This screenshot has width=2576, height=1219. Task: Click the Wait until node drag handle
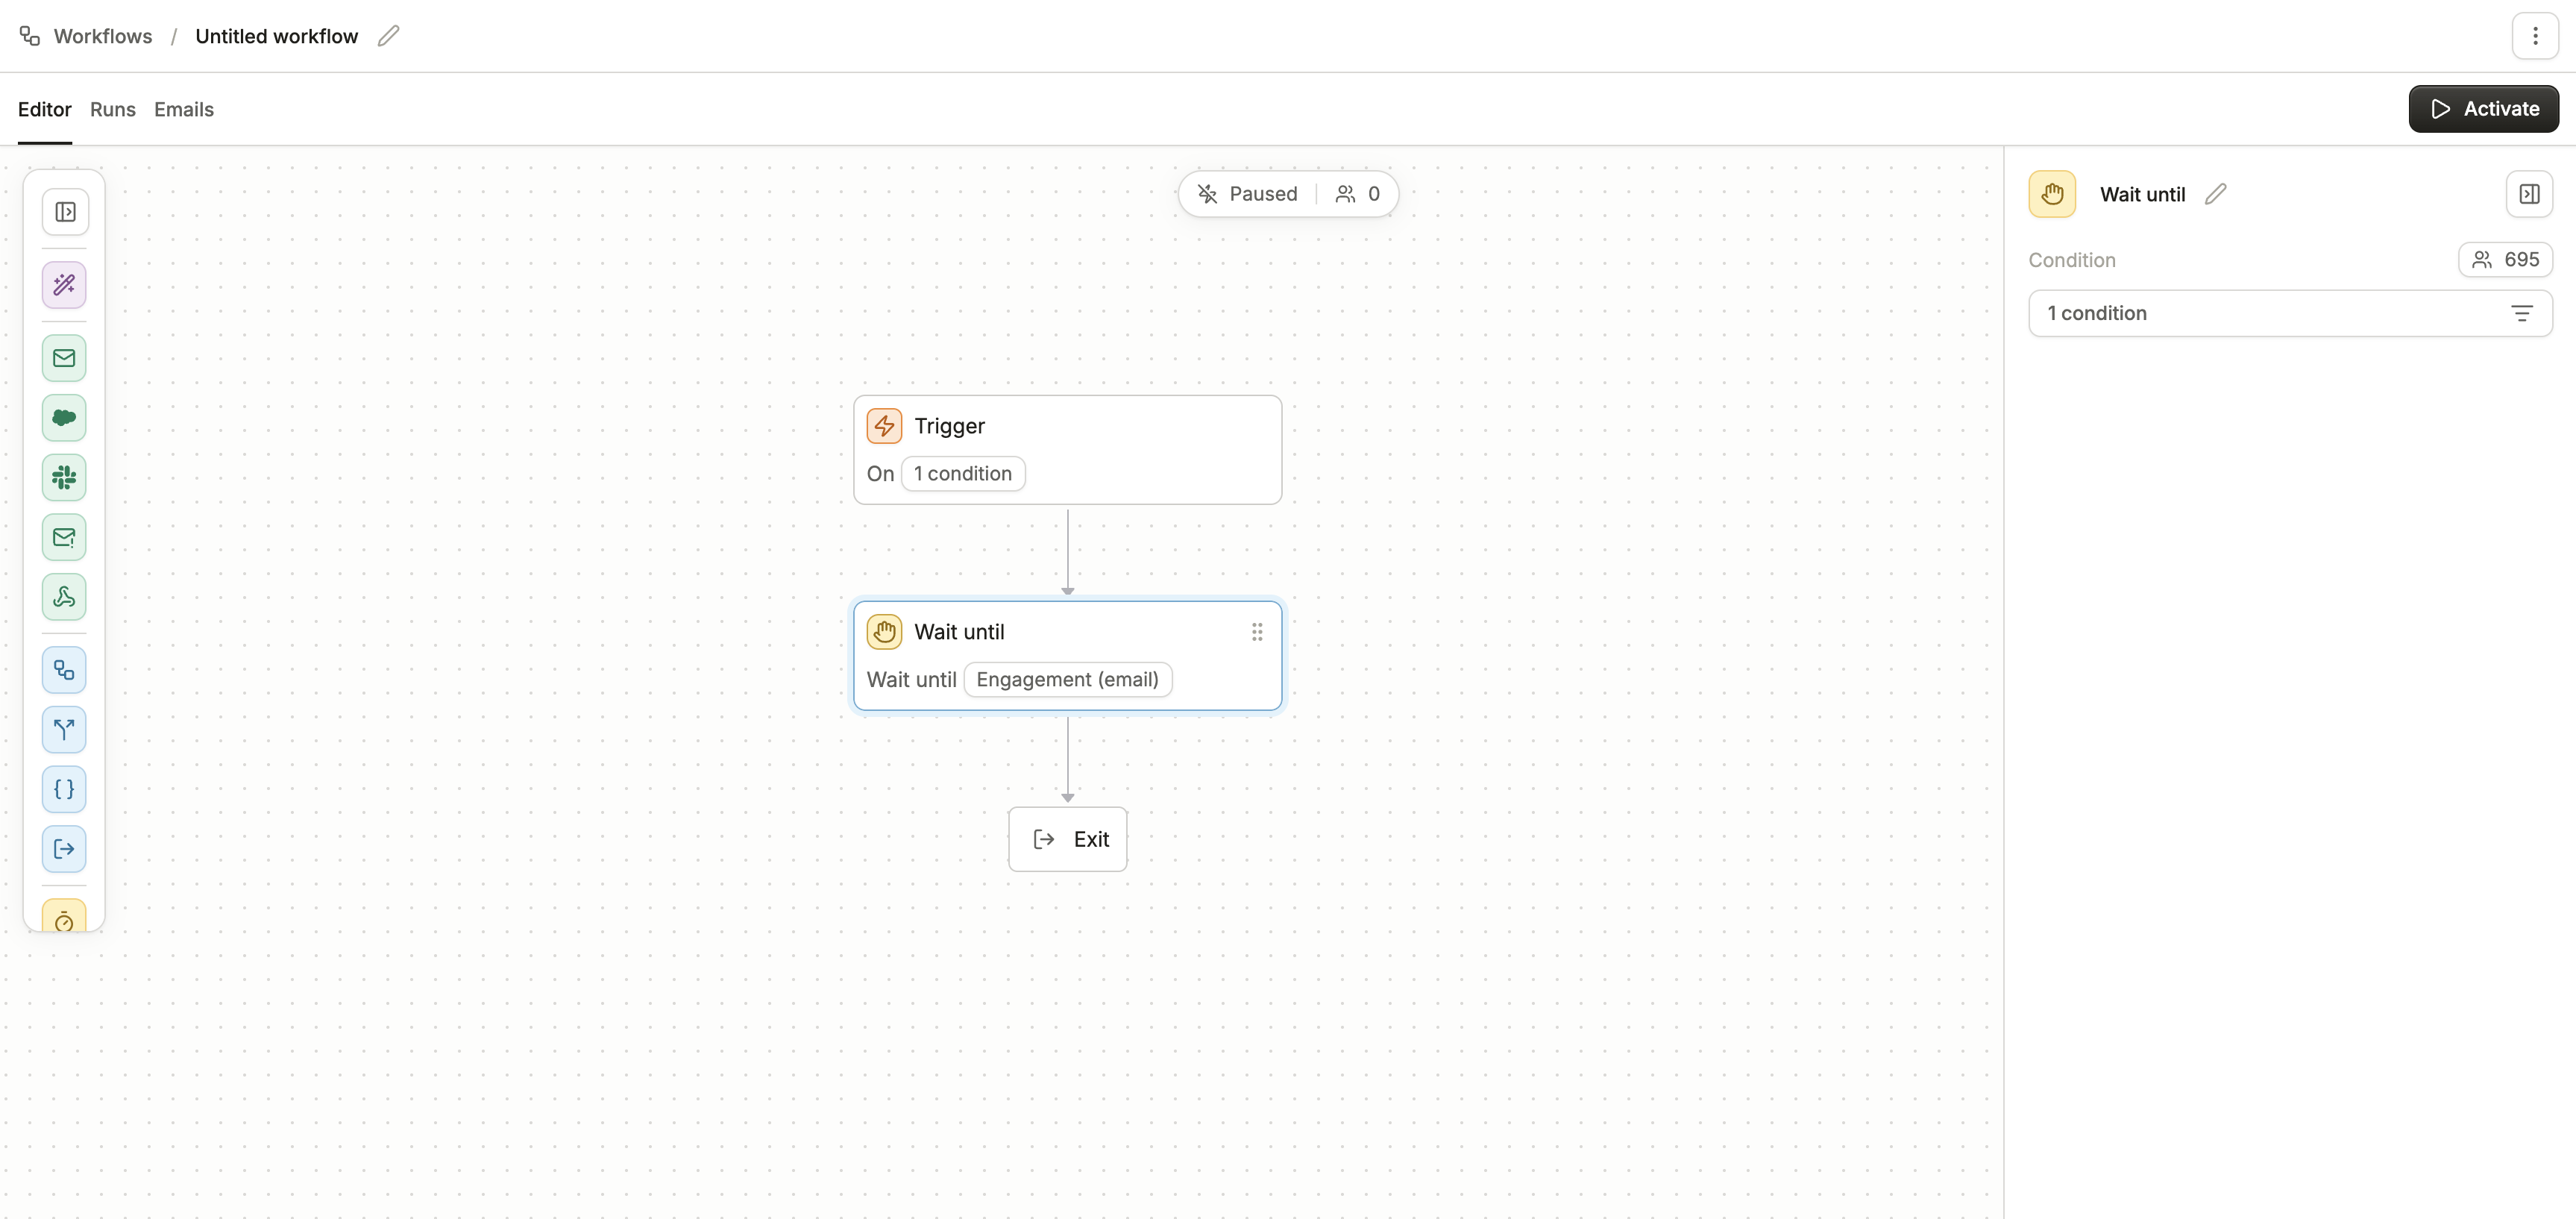(1256, 632)
